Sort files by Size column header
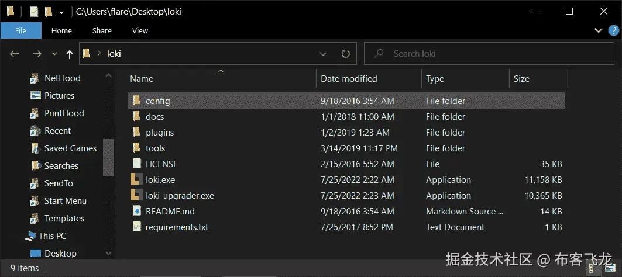Image resolution: width=622 pixels, height=277 pixels. (x=521, y=79)
